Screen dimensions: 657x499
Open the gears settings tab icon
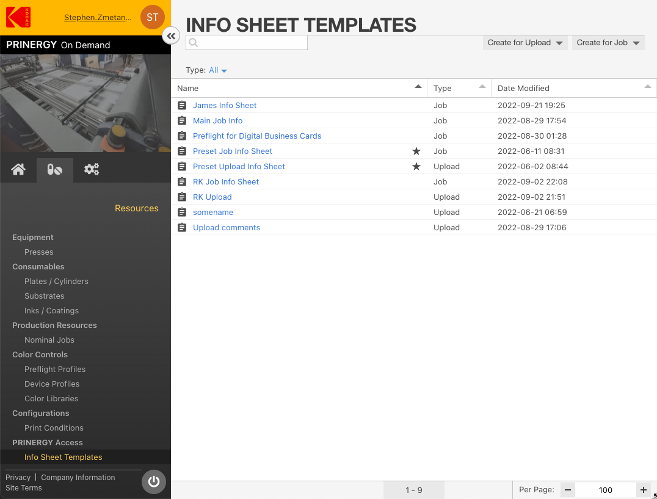point(92,170)
